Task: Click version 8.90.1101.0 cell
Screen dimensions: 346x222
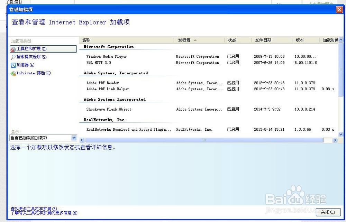Action: click(306, 63)
